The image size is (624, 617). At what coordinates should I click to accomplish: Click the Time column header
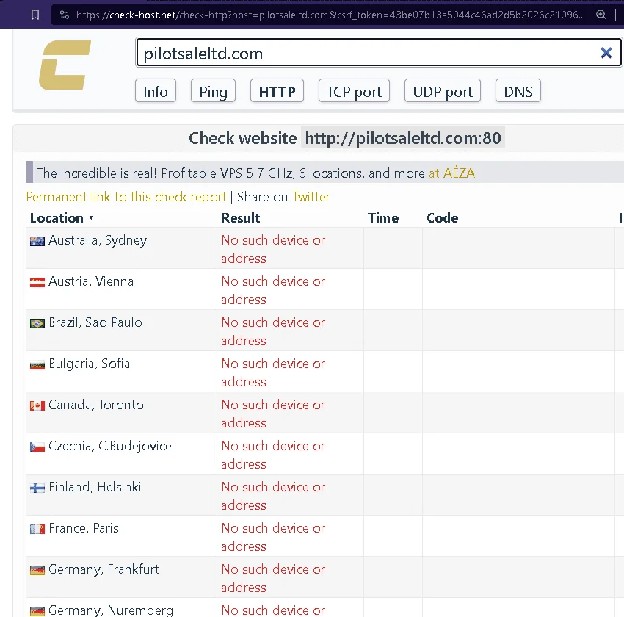coord(382,217)
